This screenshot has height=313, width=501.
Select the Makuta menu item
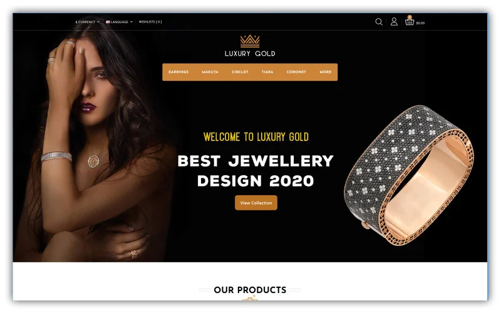[x=210, y=72]
